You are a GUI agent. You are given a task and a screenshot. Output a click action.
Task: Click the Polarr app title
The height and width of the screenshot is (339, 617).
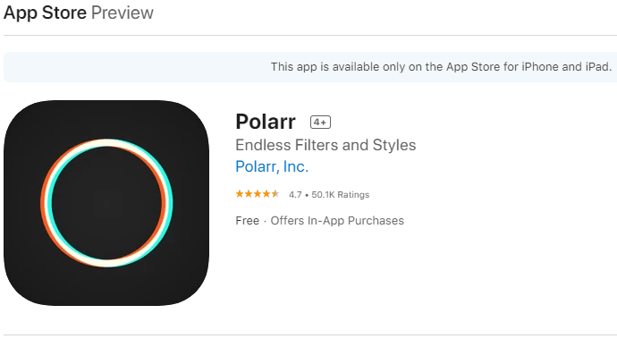pos(266,122)
